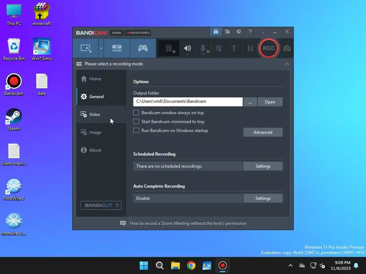Image resolution: width=366 pixels, height=274 pixels.
Task: Open Scheduled Recording Settings
Action: tap(263, 166)
